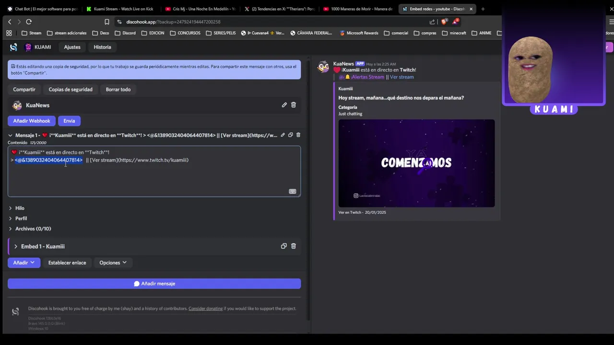This screenshot has width=614, height=345.
Task: Edit the KuaNews webhook with pencil icon
Action: (284, 105)
